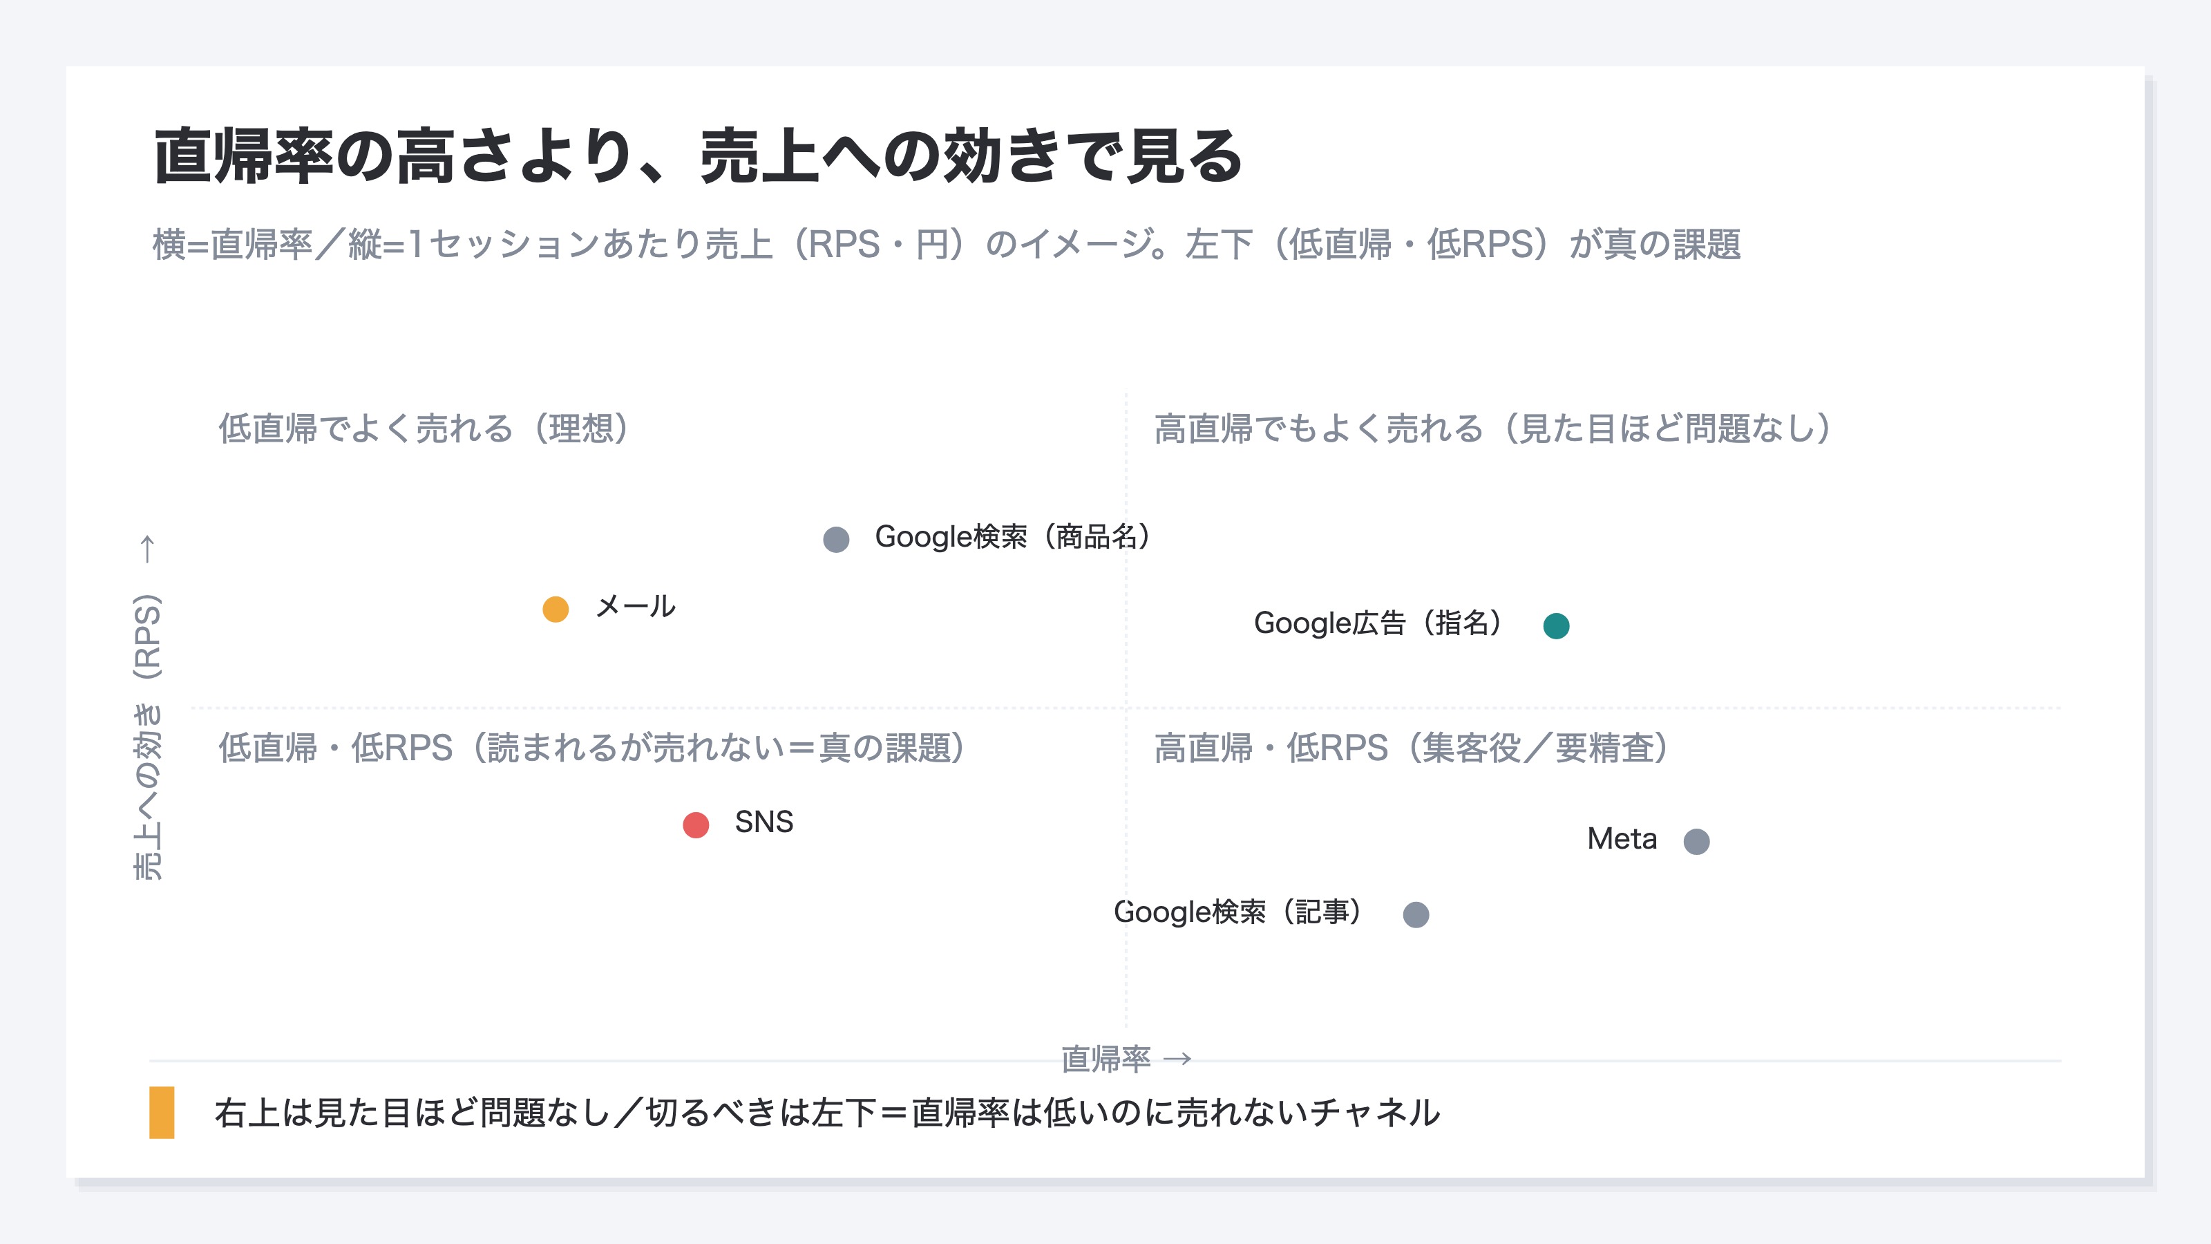Click the label Google検索（商品名）
The height and width of the screenshot is (1244, 2211).
point(1013,536)
